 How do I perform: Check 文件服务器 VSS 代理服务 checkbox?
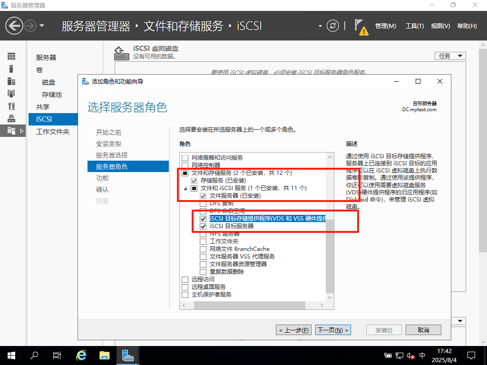point(203,257)
